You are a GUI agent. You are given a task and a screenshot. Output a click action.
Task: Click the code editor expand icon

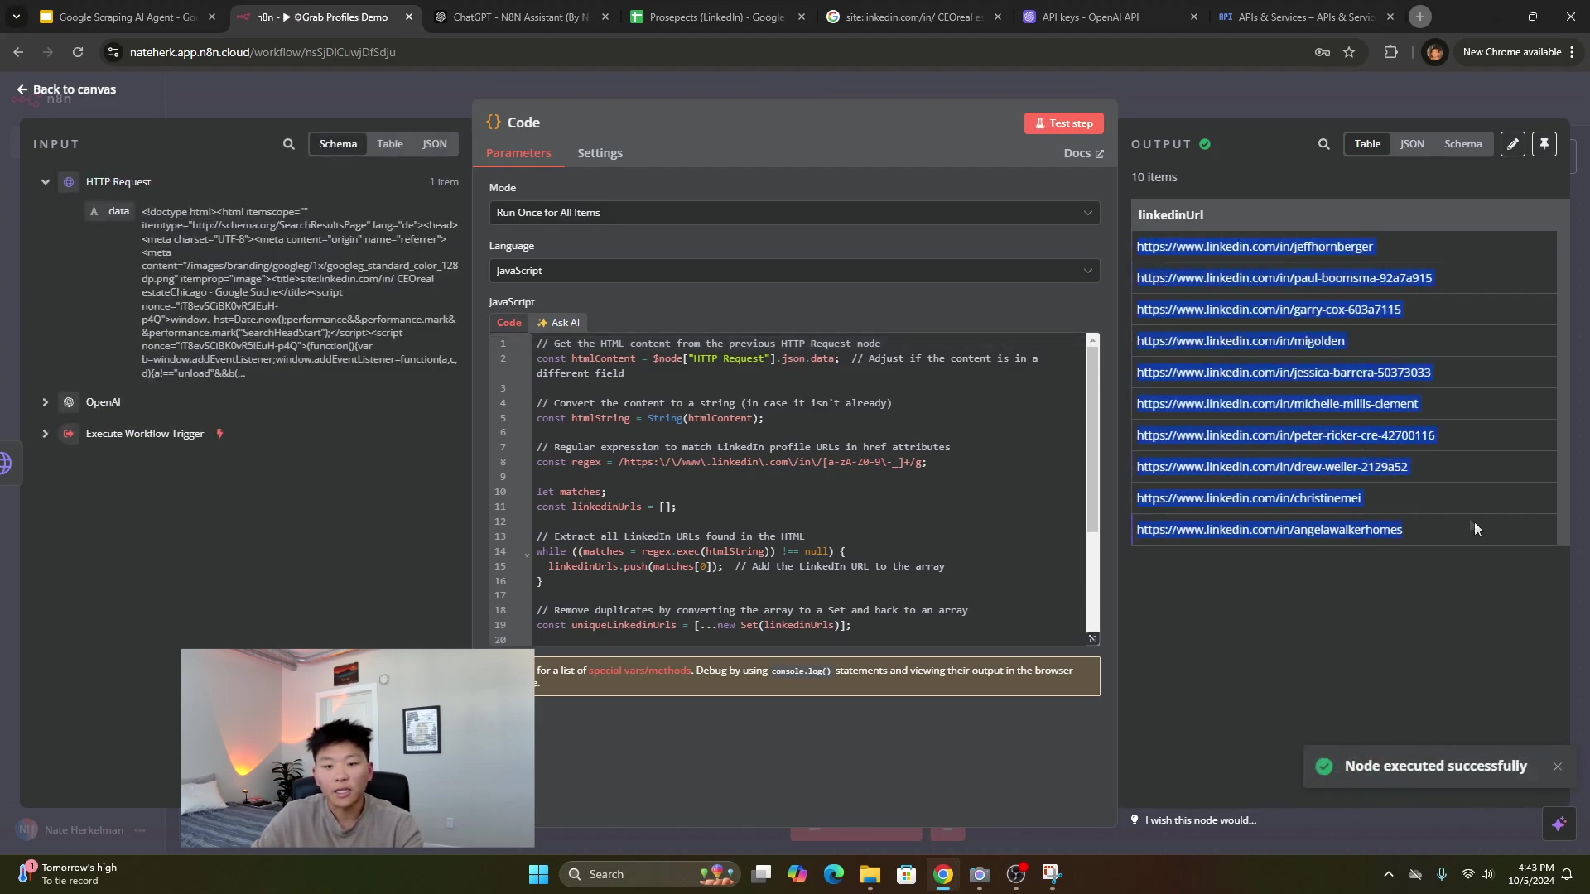(1092, 638)
